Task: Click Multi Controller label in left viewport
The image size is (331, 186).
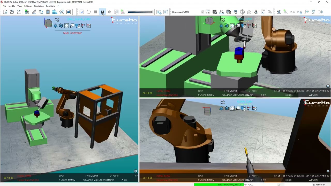Action: pyautogui.click(x=72, y=33)
